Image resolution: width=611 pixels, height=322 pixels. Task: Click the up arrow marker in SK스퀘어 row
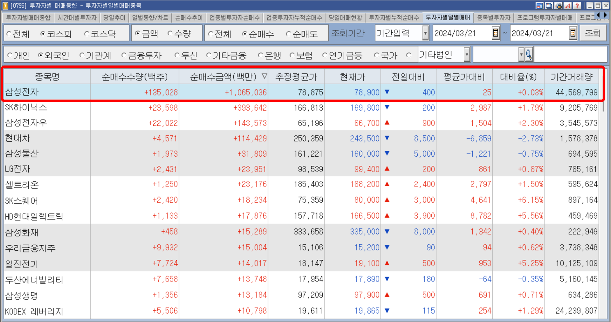coord(387,200)
